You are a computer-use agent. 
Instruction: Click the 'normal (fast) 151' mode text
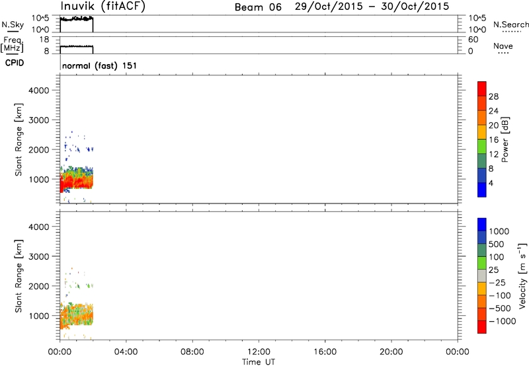click(100, 65)
